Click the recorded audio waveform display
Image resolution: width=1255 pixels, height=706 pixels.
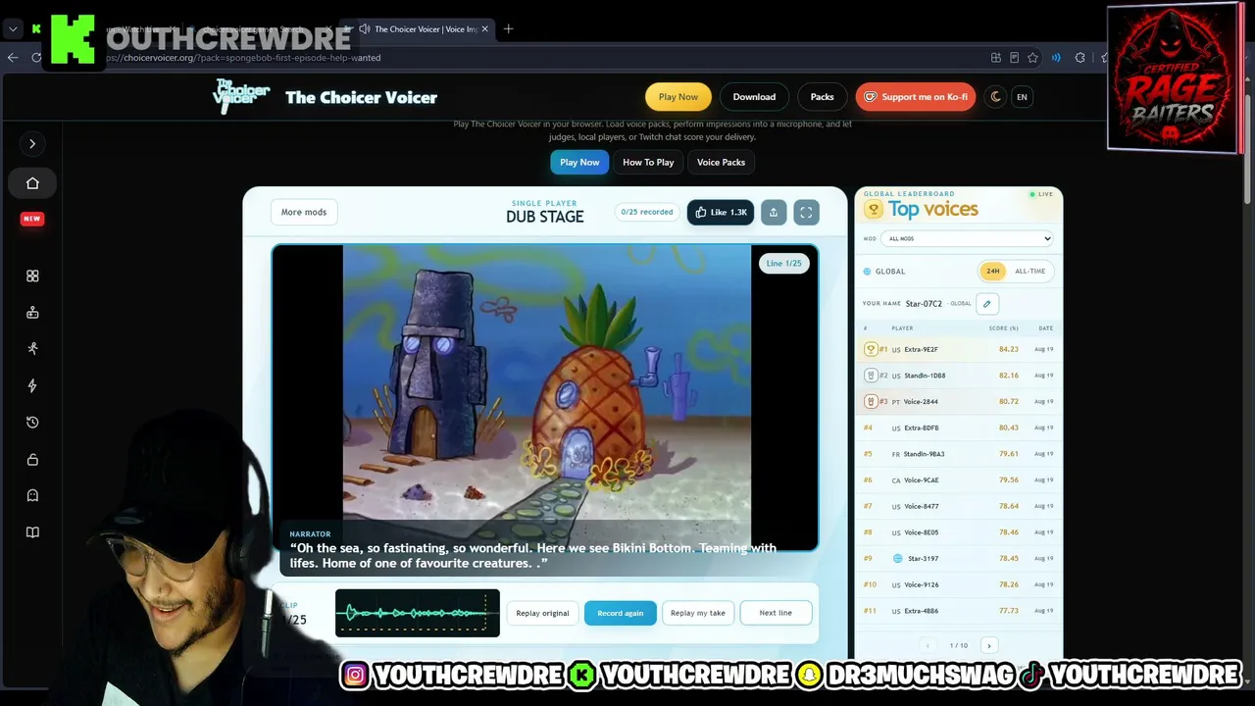[418, 613]
